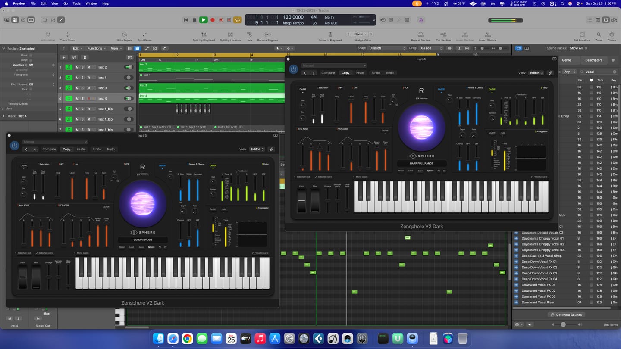
Task: Mute the Inst 2 track
Action: (x=77, y=67)
